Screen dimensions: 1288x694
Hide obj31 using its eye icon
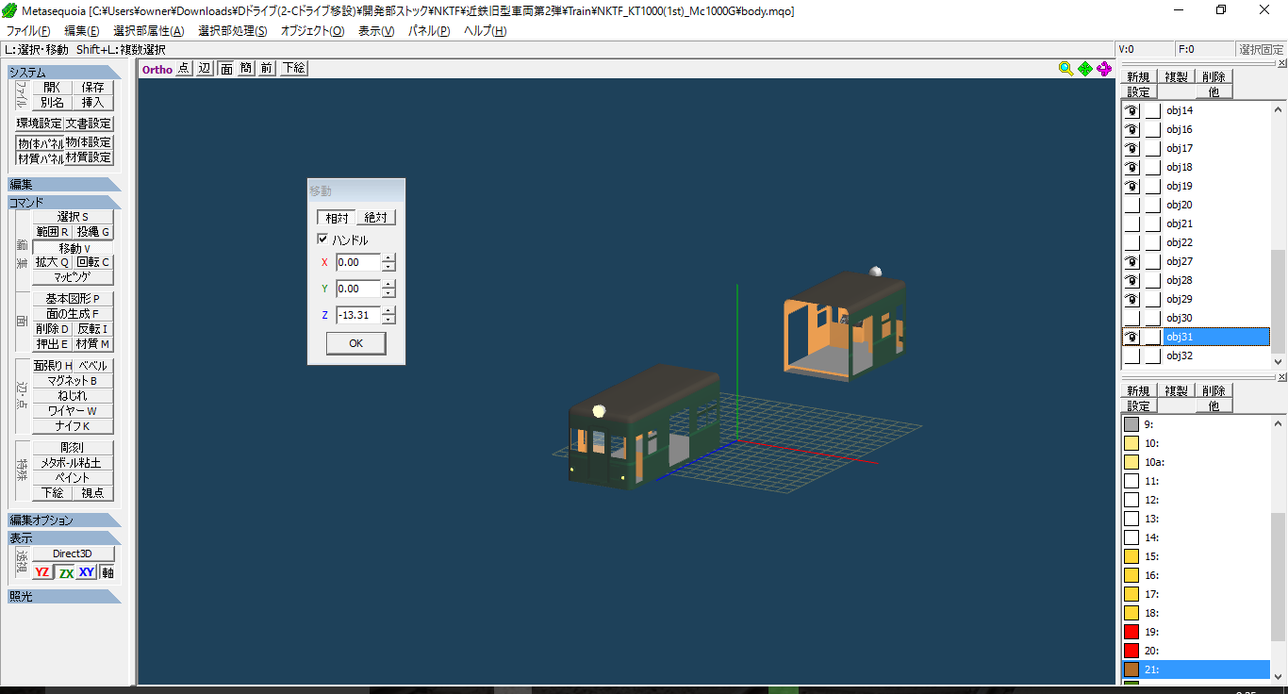point(1131,337)
